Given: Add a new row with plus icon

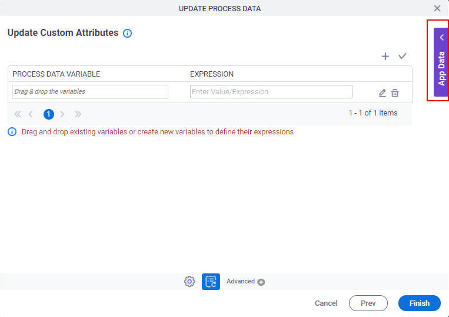Looking at the screenshot, I should tap(385, 56).
